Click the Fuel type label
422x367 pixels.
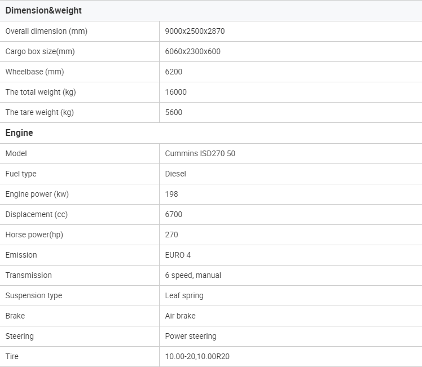[21, 174]
